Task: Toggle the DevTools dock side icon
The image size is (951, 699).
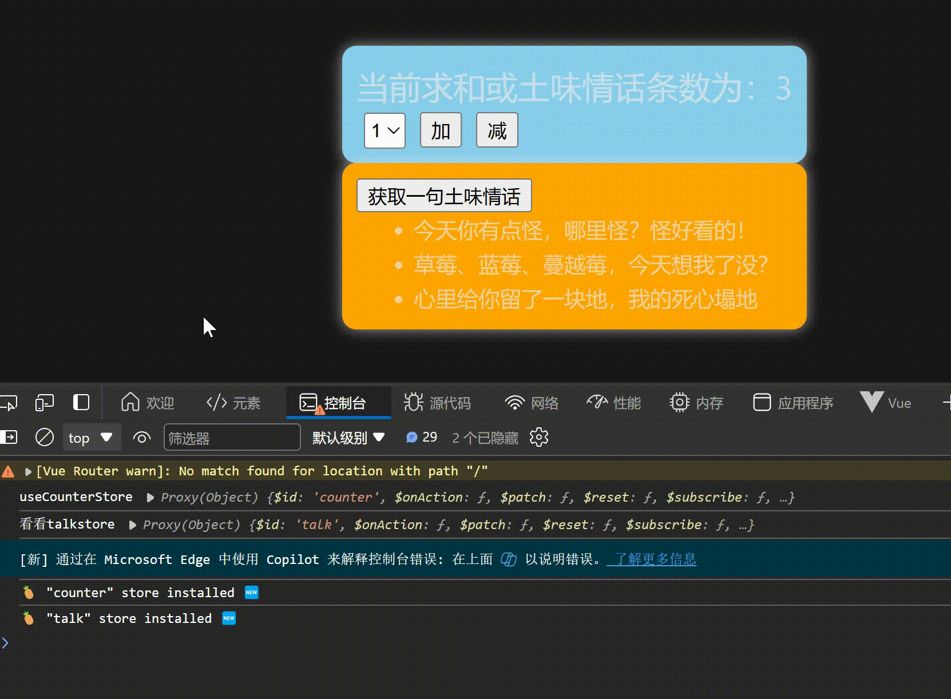Action: click(81, 403)
